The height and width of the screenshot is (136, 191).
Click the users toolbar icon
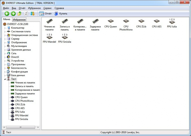tap(32, 14)
